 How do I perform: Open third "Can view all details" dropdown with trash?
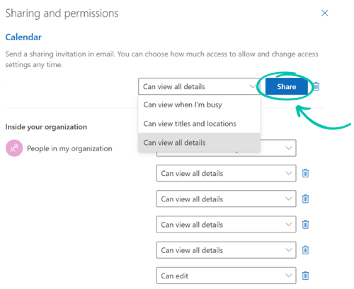tap(226, 224)
